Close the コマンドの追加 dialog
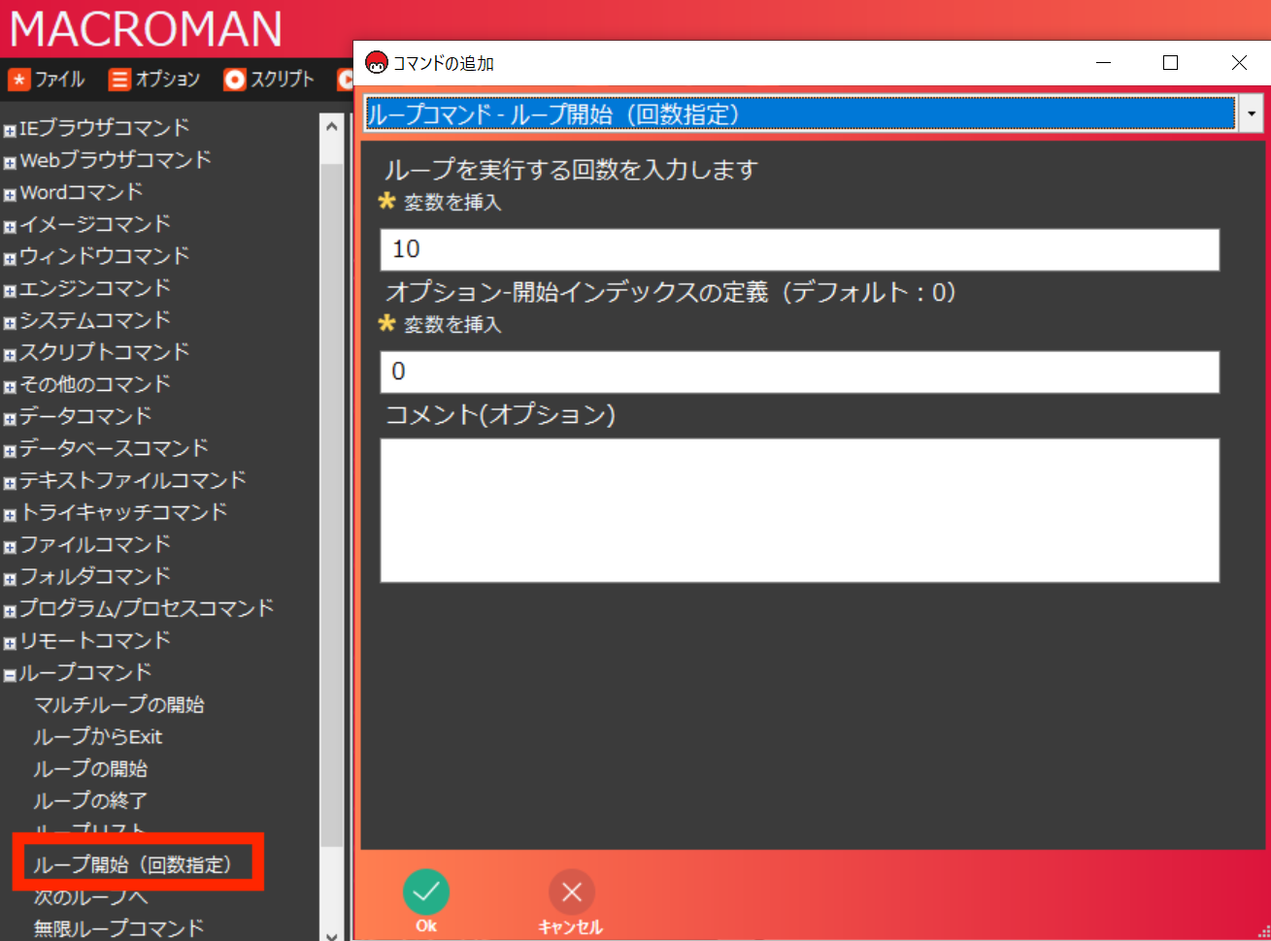The height and width of the screenshot is (941, 1271). coord(1239,63)
